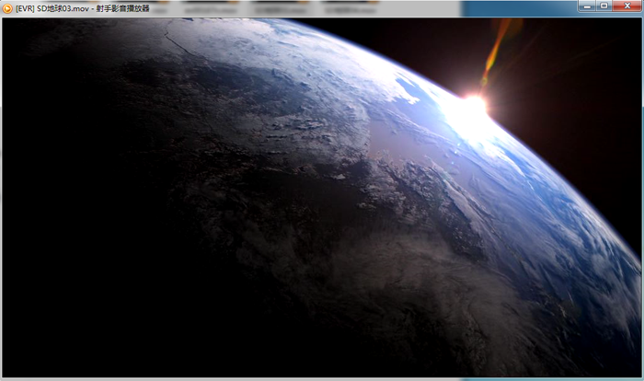The height and width of the screenshot is (381, 644).
Task: Click the center of the video frame
Action: tap(322, 197)
